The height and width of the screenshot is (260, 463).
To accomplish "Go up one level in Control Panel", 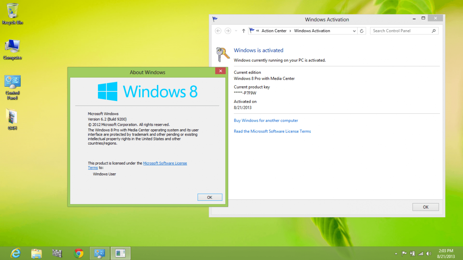I will 244,31.
